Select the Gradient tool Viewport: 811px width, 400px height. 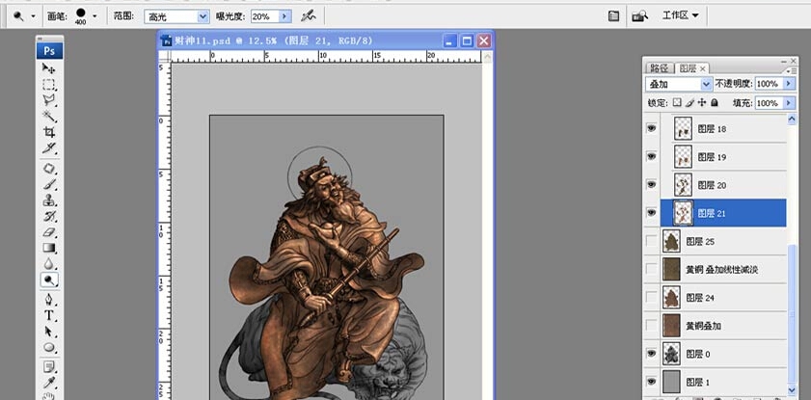tap(49, 248)
